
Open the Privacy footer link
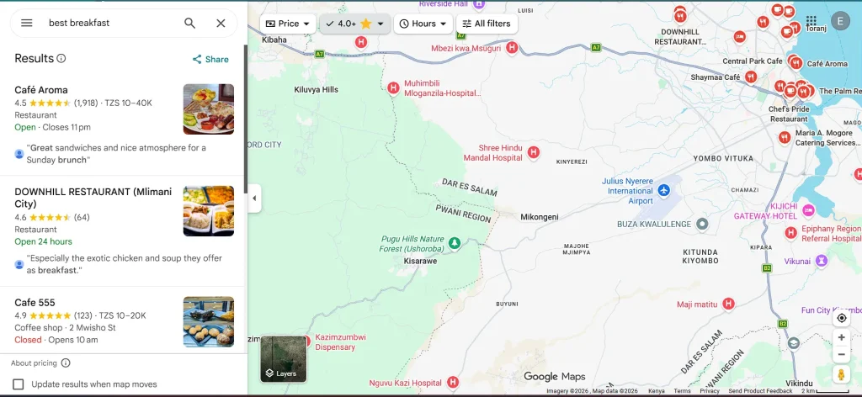pos(710,391)
